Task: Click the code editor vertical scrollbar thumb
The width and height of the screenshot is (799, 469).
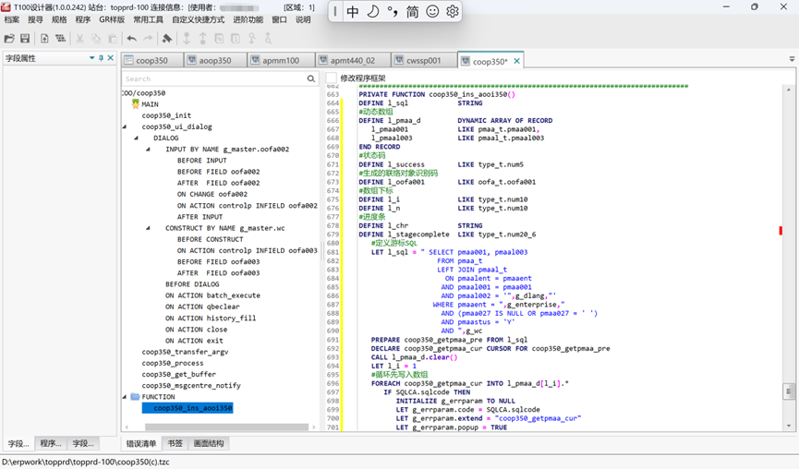Action: [788, 391]
